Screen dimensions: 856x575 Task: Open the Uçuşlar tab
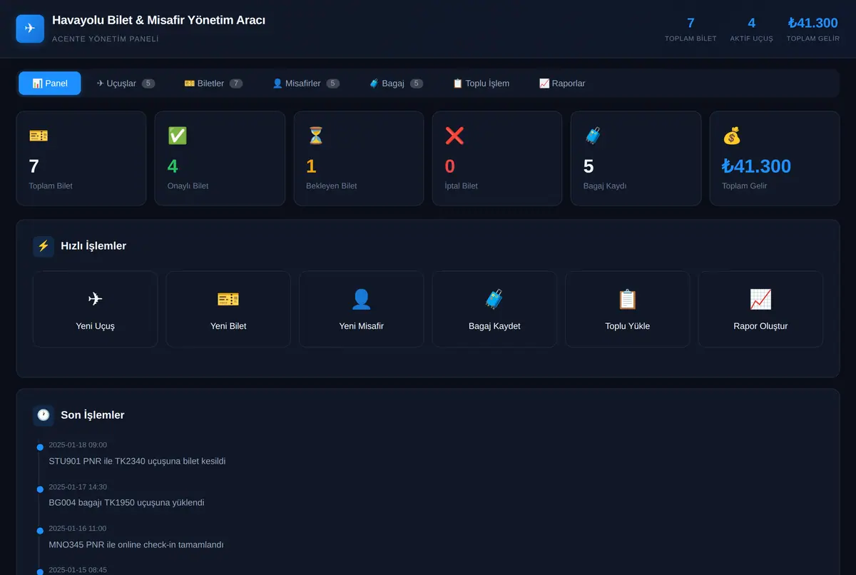(x=126, y=83)
